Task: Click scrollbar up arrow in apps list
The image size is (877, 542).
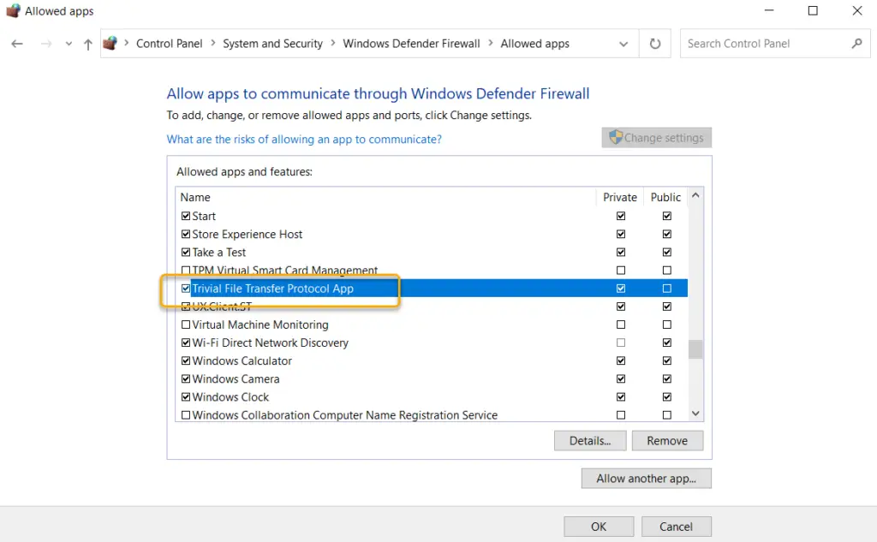Action: coord(695,196)
